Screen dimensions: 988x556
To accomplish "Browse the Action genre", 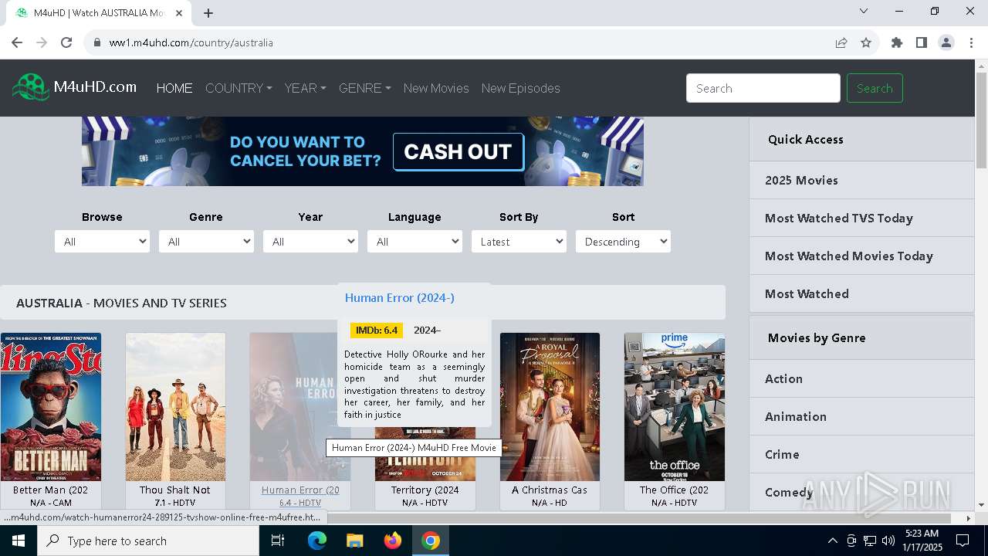I will [x=861, y=378].
